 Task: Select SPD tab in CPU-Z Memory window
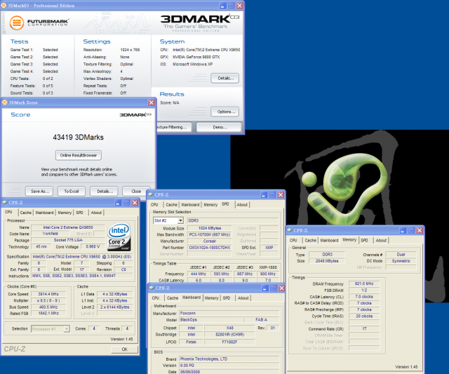pyautogui.click(x=364, y=241)
